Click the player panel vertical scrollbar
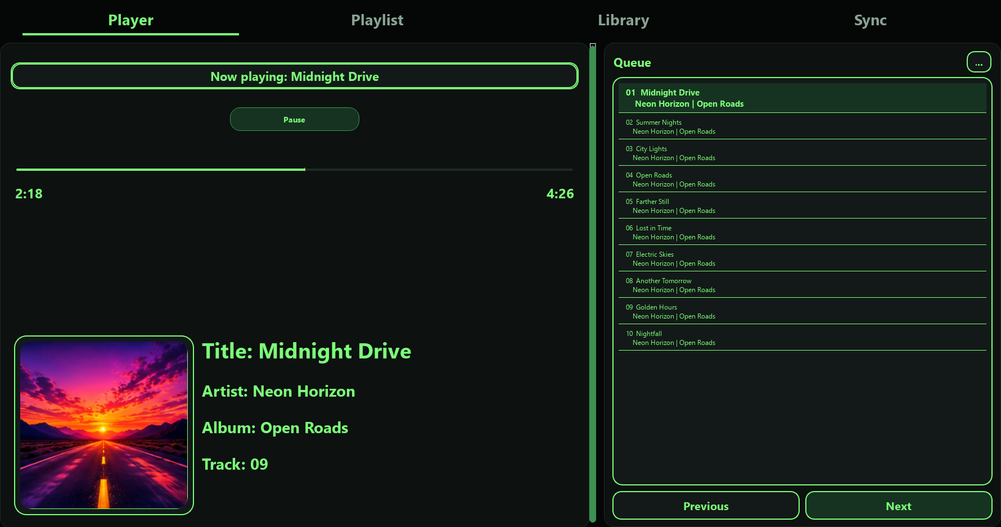The width and height of the screenshot is (1001, 527). click(x=593, y=284)
